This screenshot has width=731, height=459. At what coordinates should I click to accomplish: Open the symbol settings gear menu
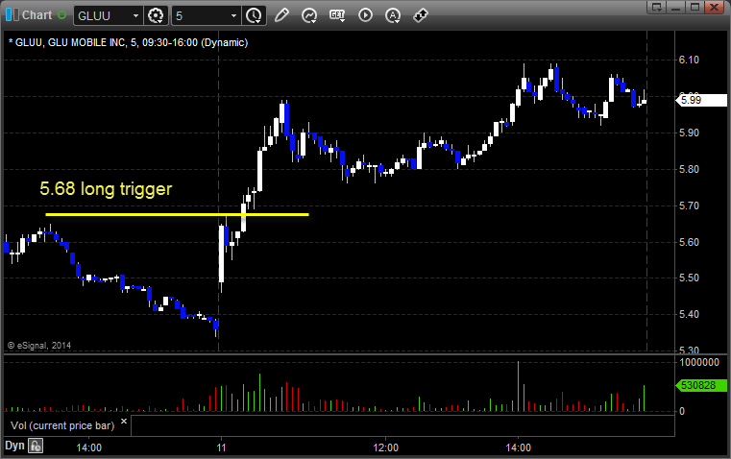tap(156, 15)
